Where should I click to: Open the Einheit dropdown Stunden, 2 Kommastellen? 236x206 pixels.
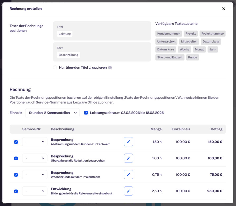click(x=52, y=113)
